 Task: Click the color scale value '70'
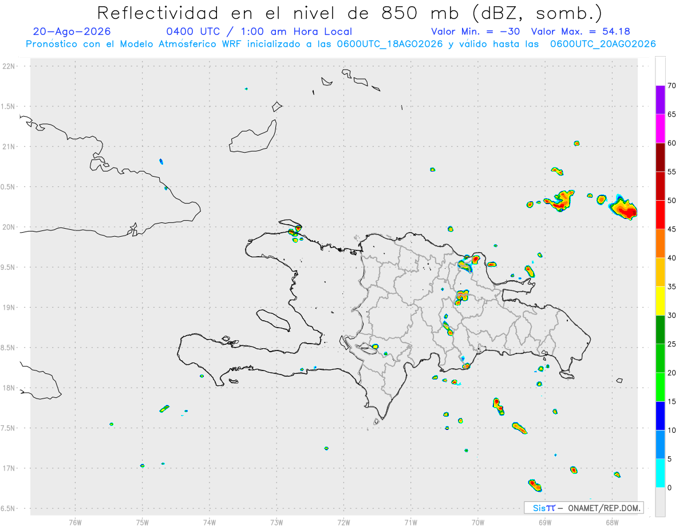click(x=672, y=86)
